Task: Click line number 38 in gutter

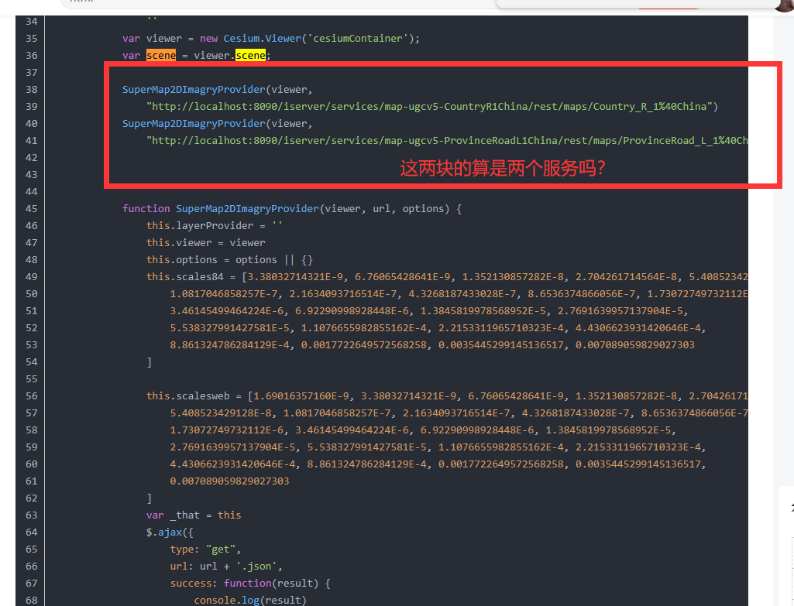Action: click(x=32, y=90)
